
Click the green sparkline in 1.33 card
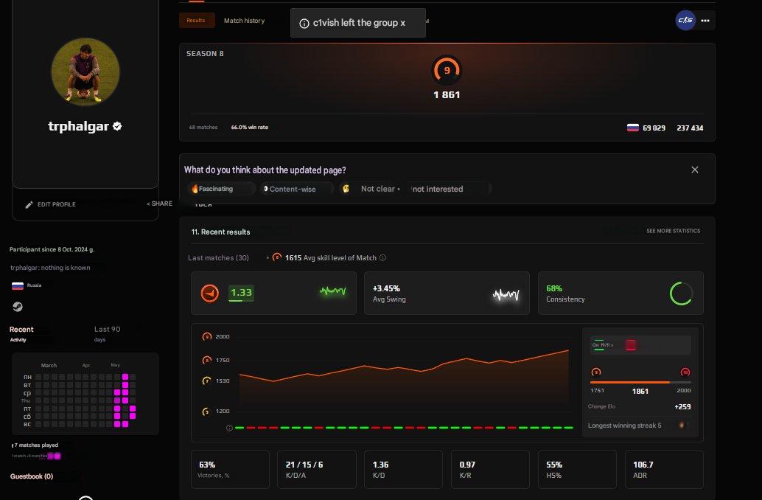333,291
